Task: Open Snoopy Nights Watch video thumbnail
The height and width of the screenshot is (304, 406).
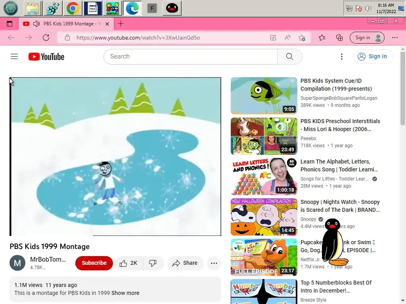Action: (x=264, y=217)
